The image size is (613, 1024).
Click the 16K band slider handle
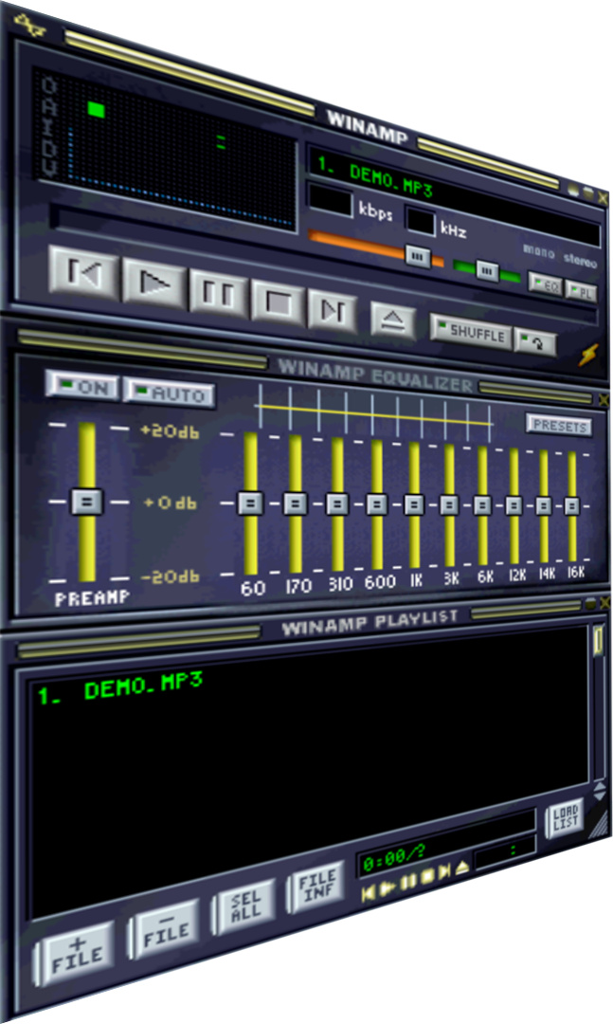[x=572, y=506]
